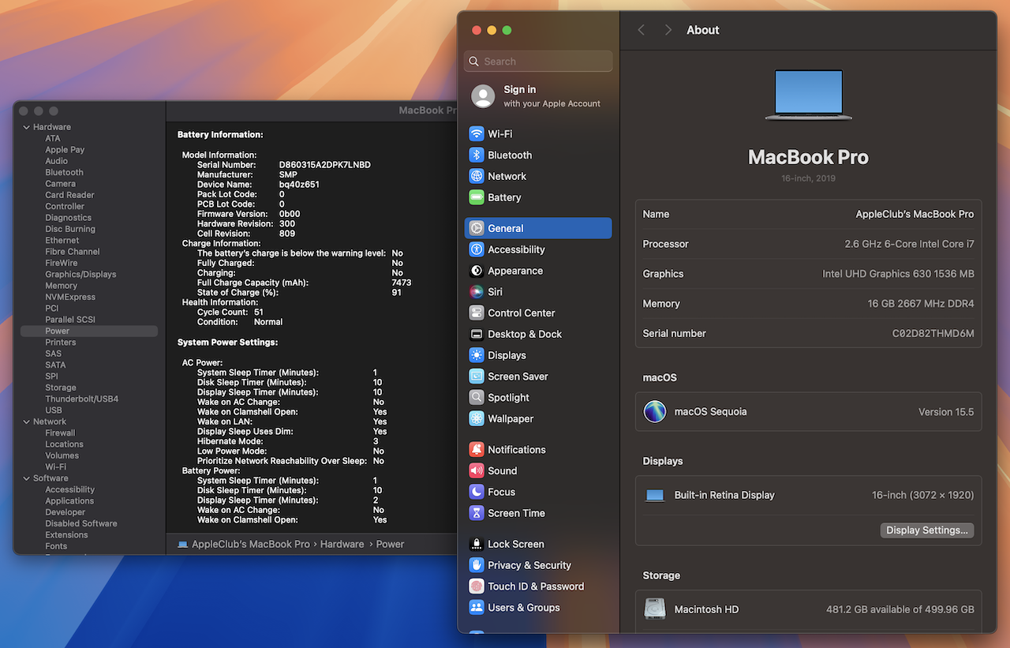The width and height of the screenshot is (1010, 648).
Task: Click the Network globe icon
Action: pyautogui.click(x=476, y=177)
